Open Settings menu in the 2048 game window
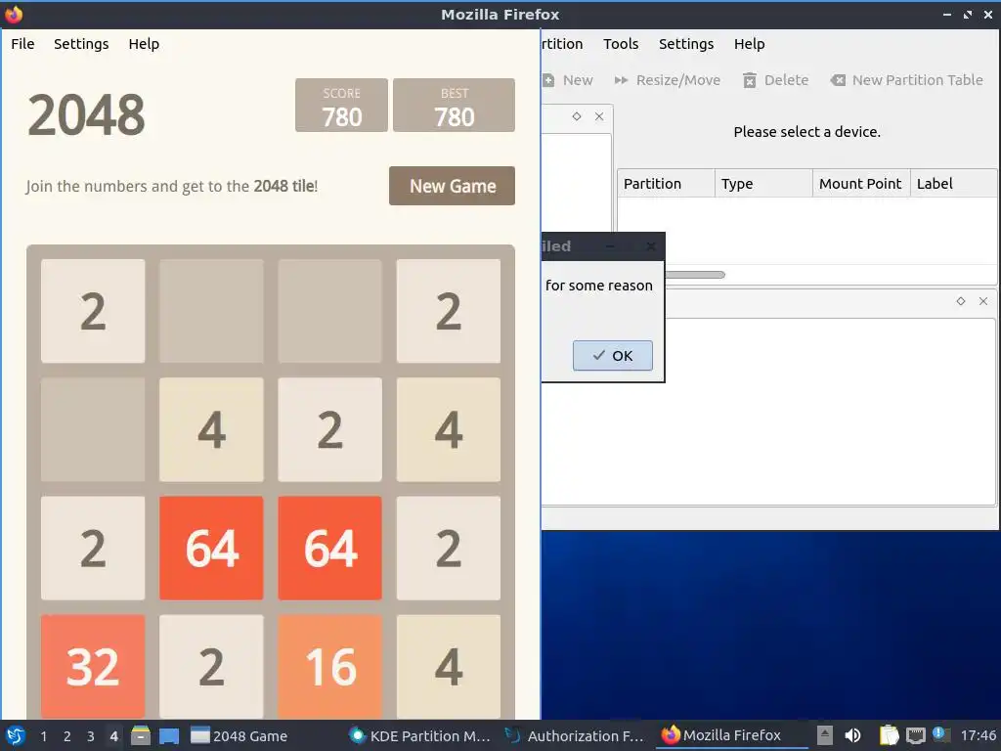Image resolution: width=1001 pixels, height=751 pixels. click(81, 44)
